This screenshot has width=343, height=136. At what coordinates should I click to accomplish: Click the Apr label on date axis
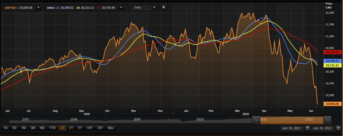click(265, 111)
